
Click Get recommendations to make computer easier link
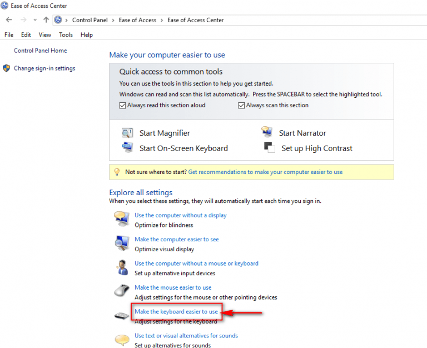point(265,172)
